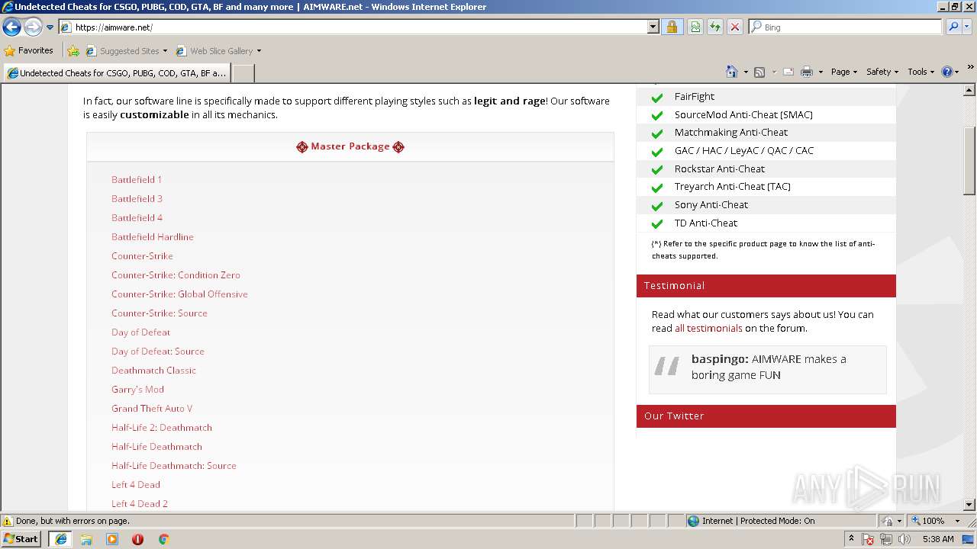Open the Battlefield 1 link

coord(137,180)
